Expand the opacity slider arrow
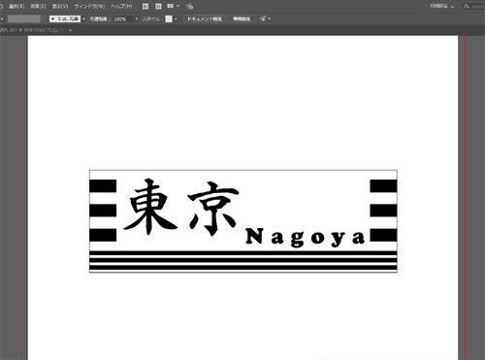Screen dimensions: 485x360 tap(137, 19)
